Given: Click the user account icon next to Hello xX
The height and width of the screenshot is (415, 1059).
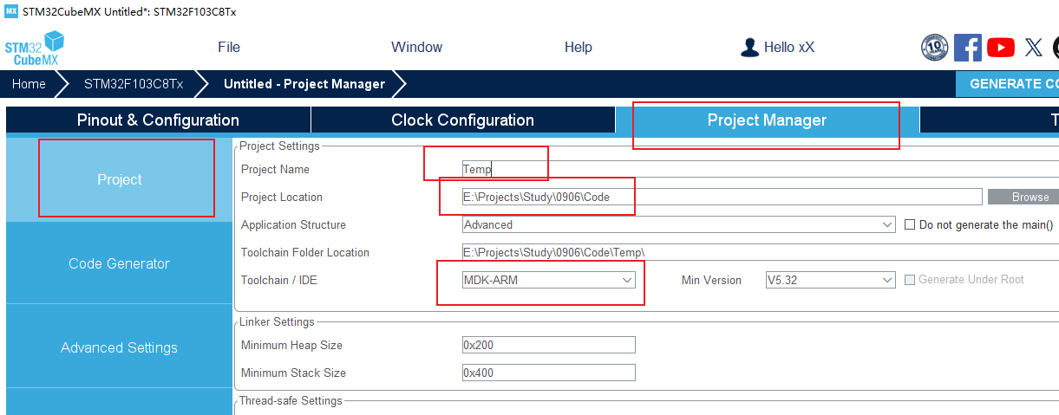Looking at the screenshot, I should (749, 48).
